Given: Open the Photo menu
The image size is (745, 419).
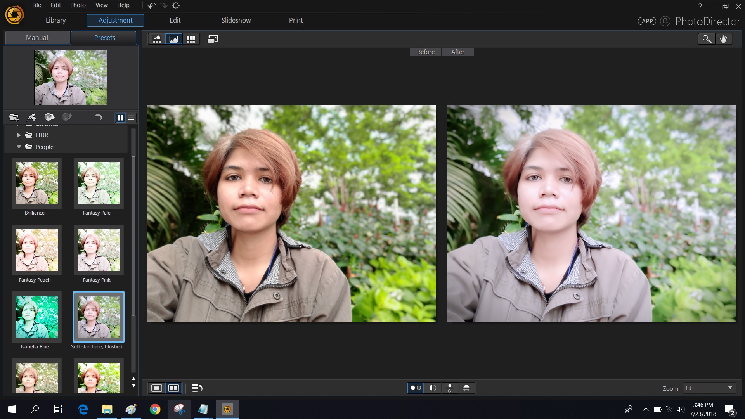Looking at the screenshot, I should (78, 5).
